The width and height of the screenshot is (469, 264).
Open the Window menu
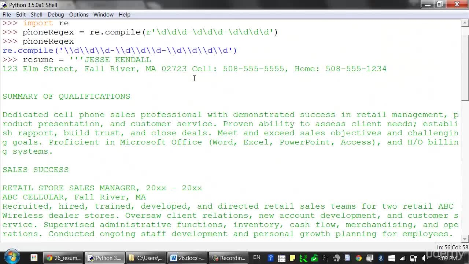[103, 15]
